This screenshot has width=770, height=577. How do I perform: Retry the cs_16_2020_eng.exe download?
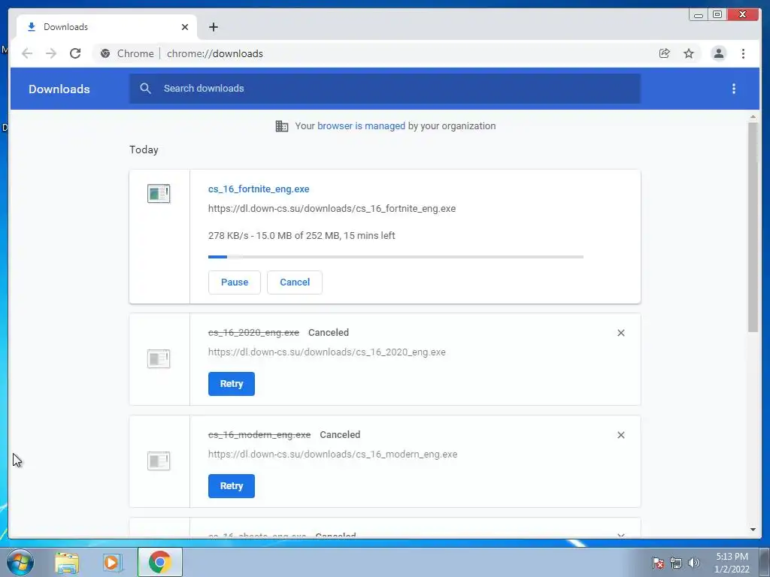point(232,384)
